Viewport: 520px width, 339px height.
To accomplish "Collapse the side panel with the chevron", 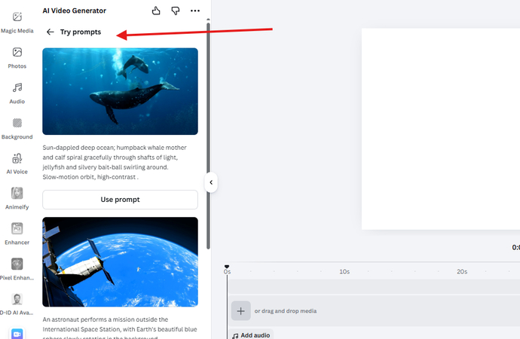I will [x=211, y=182].
